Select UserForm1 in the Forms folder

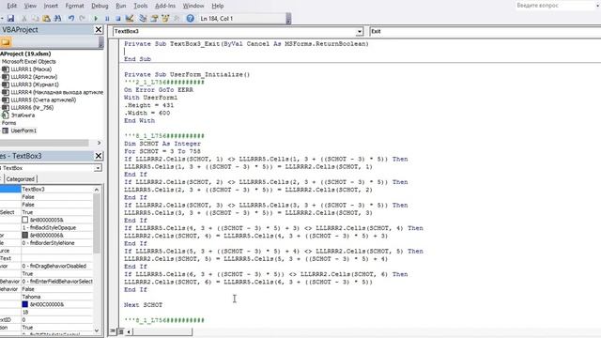[23, 131]
